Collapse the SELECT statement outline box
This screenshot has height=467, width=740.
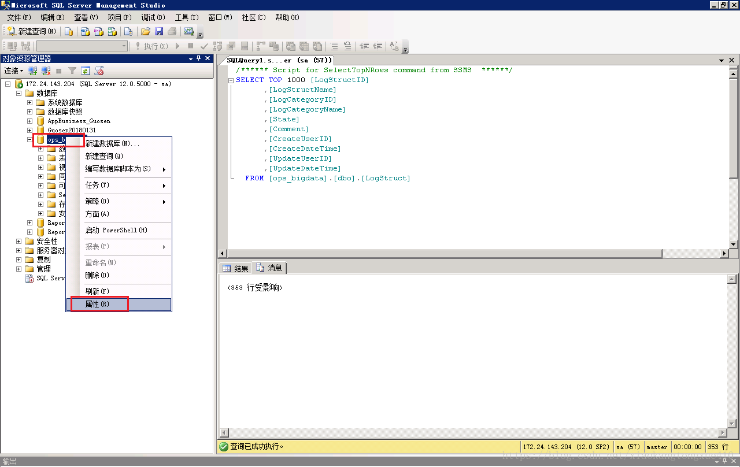point(231,80)
